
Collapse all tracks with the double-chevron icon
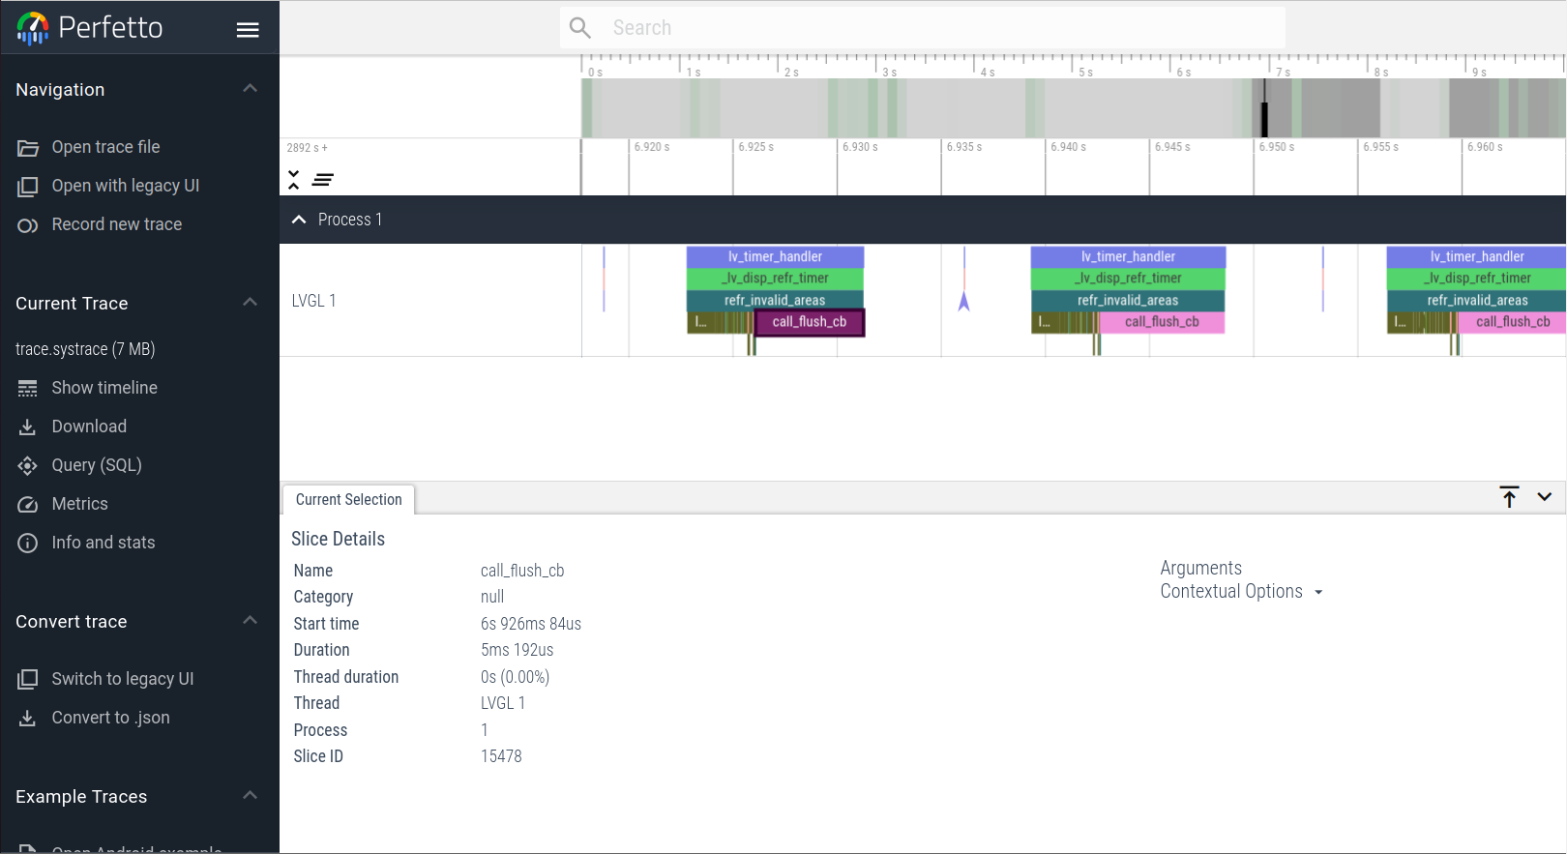coord(294,180)
